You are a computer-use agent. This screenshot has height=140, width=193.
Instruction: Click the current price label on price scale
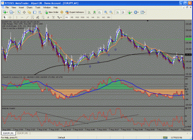pos(188,55)
